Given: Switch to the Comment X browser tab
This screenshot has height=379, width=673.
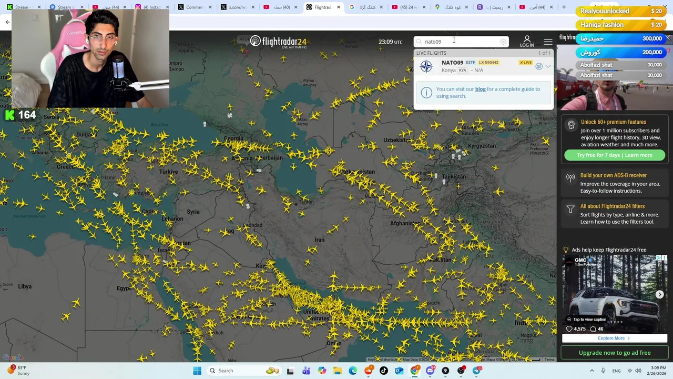Looking at the screenshot, I should point(195,7).
